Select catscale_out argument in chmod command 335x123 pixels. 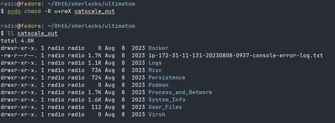click(x=95, y=11)
